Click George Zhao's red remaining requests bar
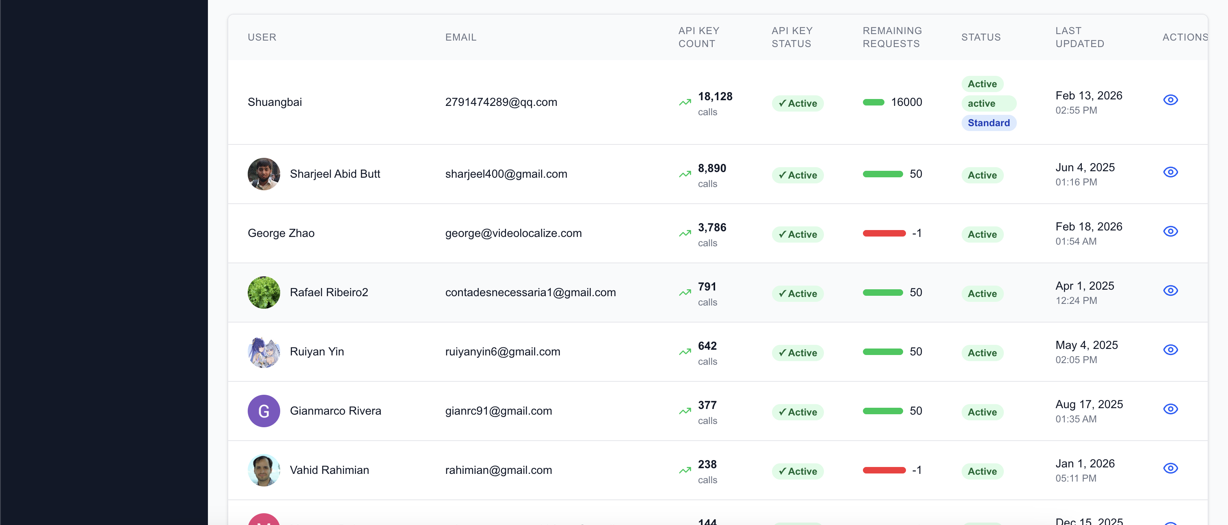1228x525 pixels. tap(884, 233)
